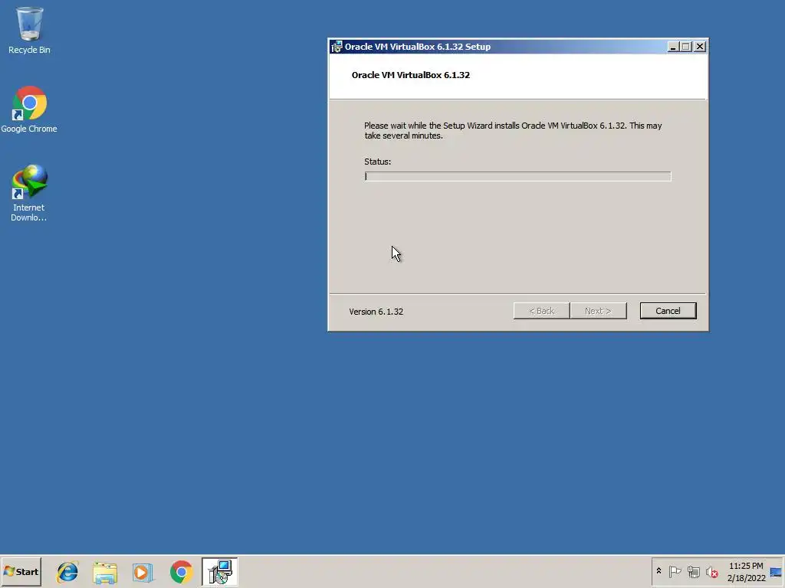Click the installation status progress bar
Screen dimensions: 785x588
[x=517, y=176]
